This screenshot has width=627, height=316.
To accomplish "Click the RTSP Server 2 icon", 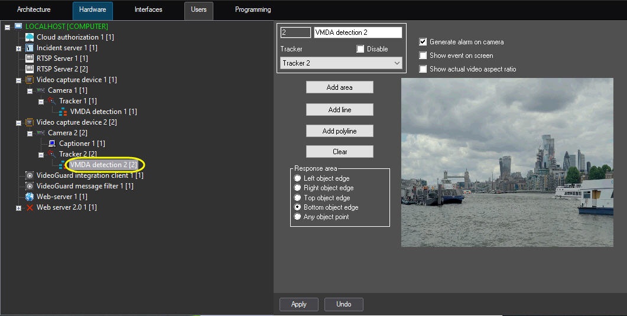I will [x=30, y=69].
